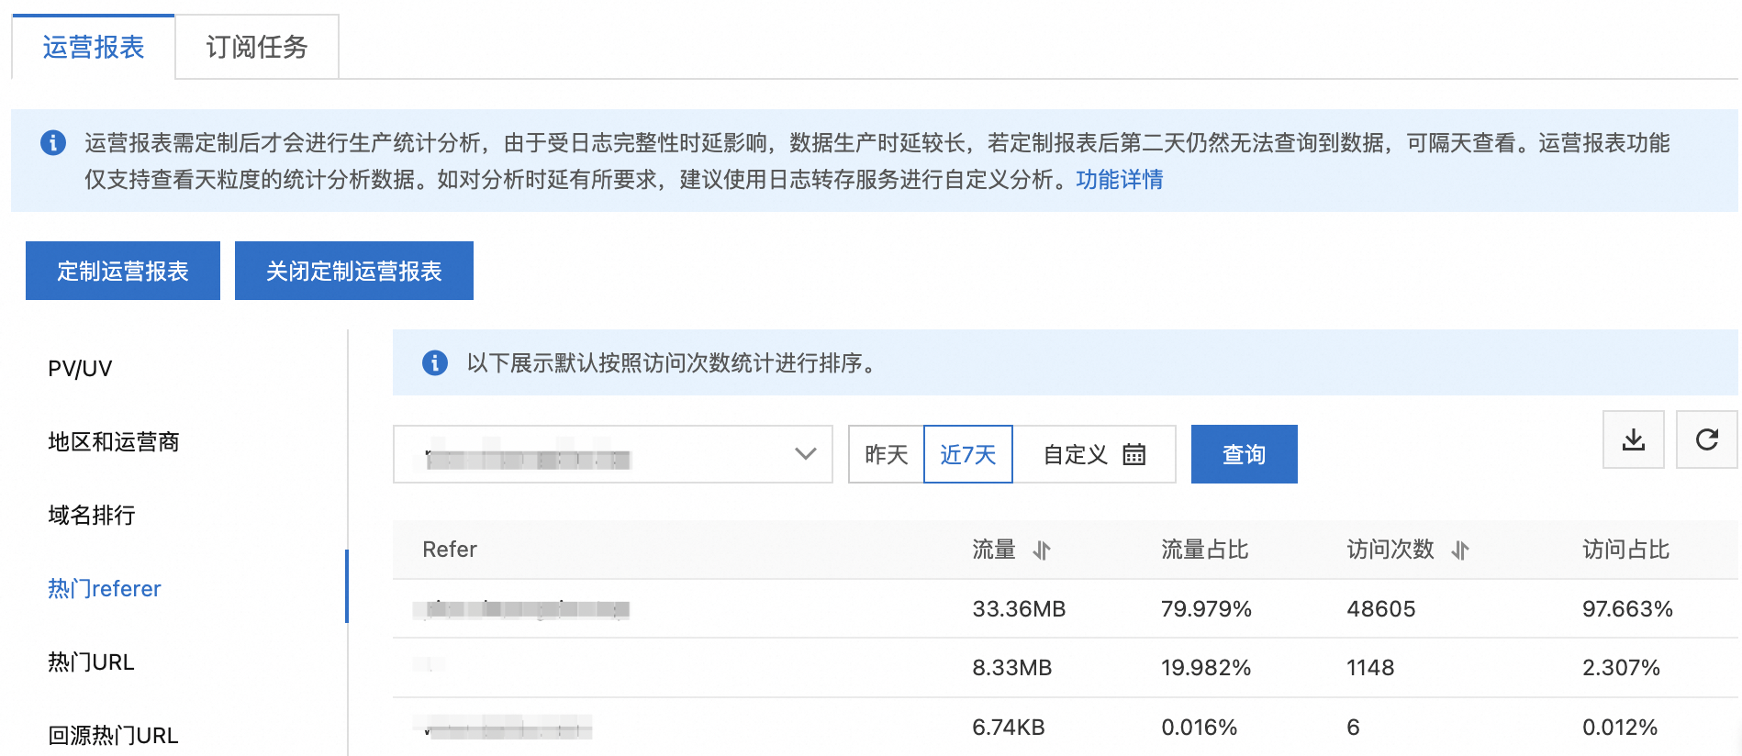The width and height of the screenshot is (1742, 756).
Task: Expand the domain selection dropdown
Action: 613,454
